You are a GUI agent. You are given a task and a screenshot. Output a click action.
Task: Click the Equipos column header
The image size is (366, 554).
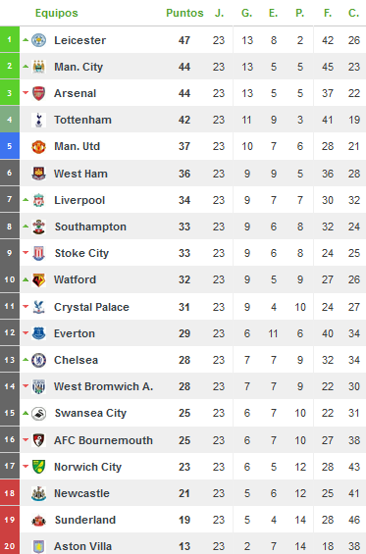[x=57, y=13]
